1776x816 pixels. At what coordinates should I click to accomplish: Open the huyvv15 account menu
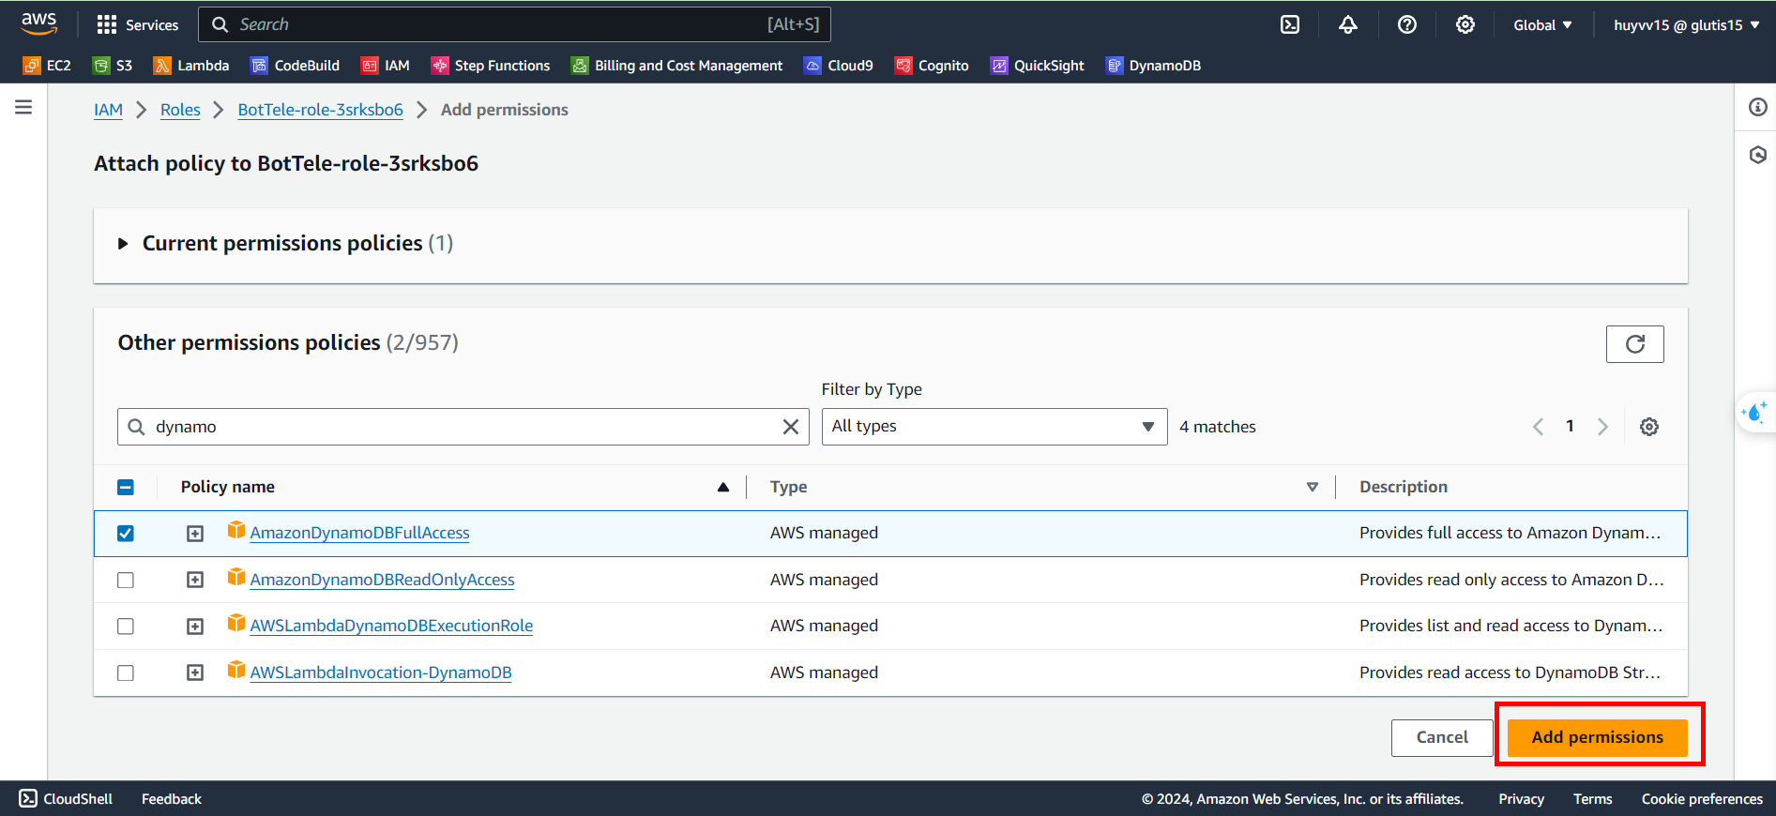[x=1687, y=25]
